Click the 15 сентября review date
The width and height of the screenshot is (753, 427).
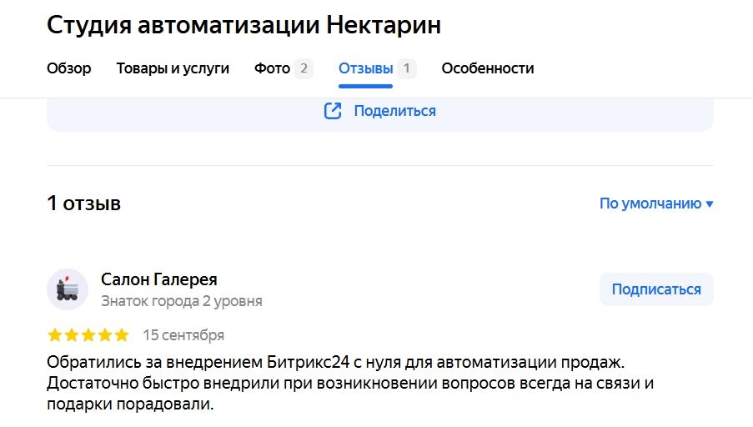click(183, 335)
